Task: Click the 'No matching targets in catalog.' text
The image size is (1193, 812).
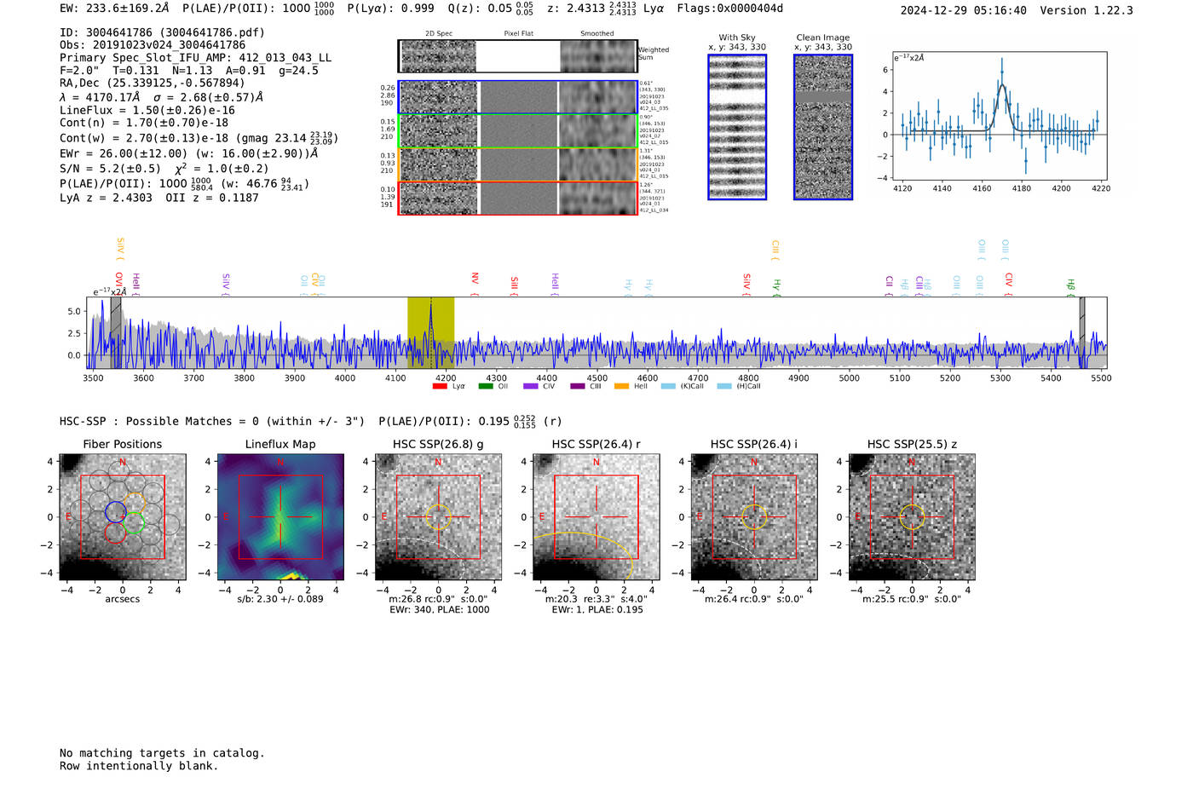Action: (x=162, y=753)
